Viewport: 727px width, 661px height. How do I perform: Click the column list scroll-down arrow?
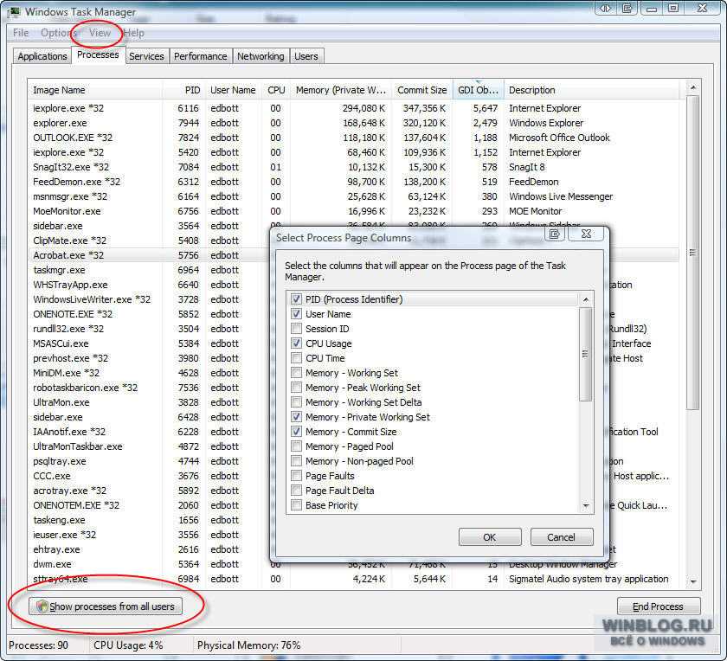[586, 505]
